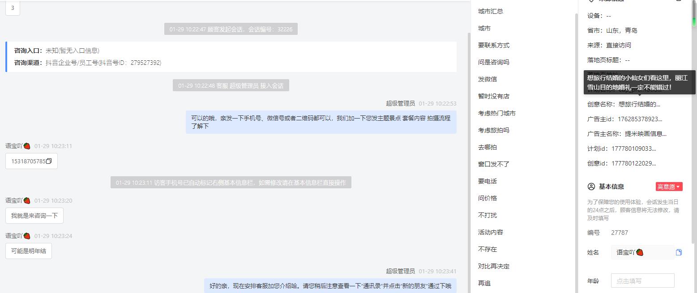Screen dimensions: 697x293
Task: Click agent name 超级管理员 at 10:23:41
Action: (x=400, y=271)
